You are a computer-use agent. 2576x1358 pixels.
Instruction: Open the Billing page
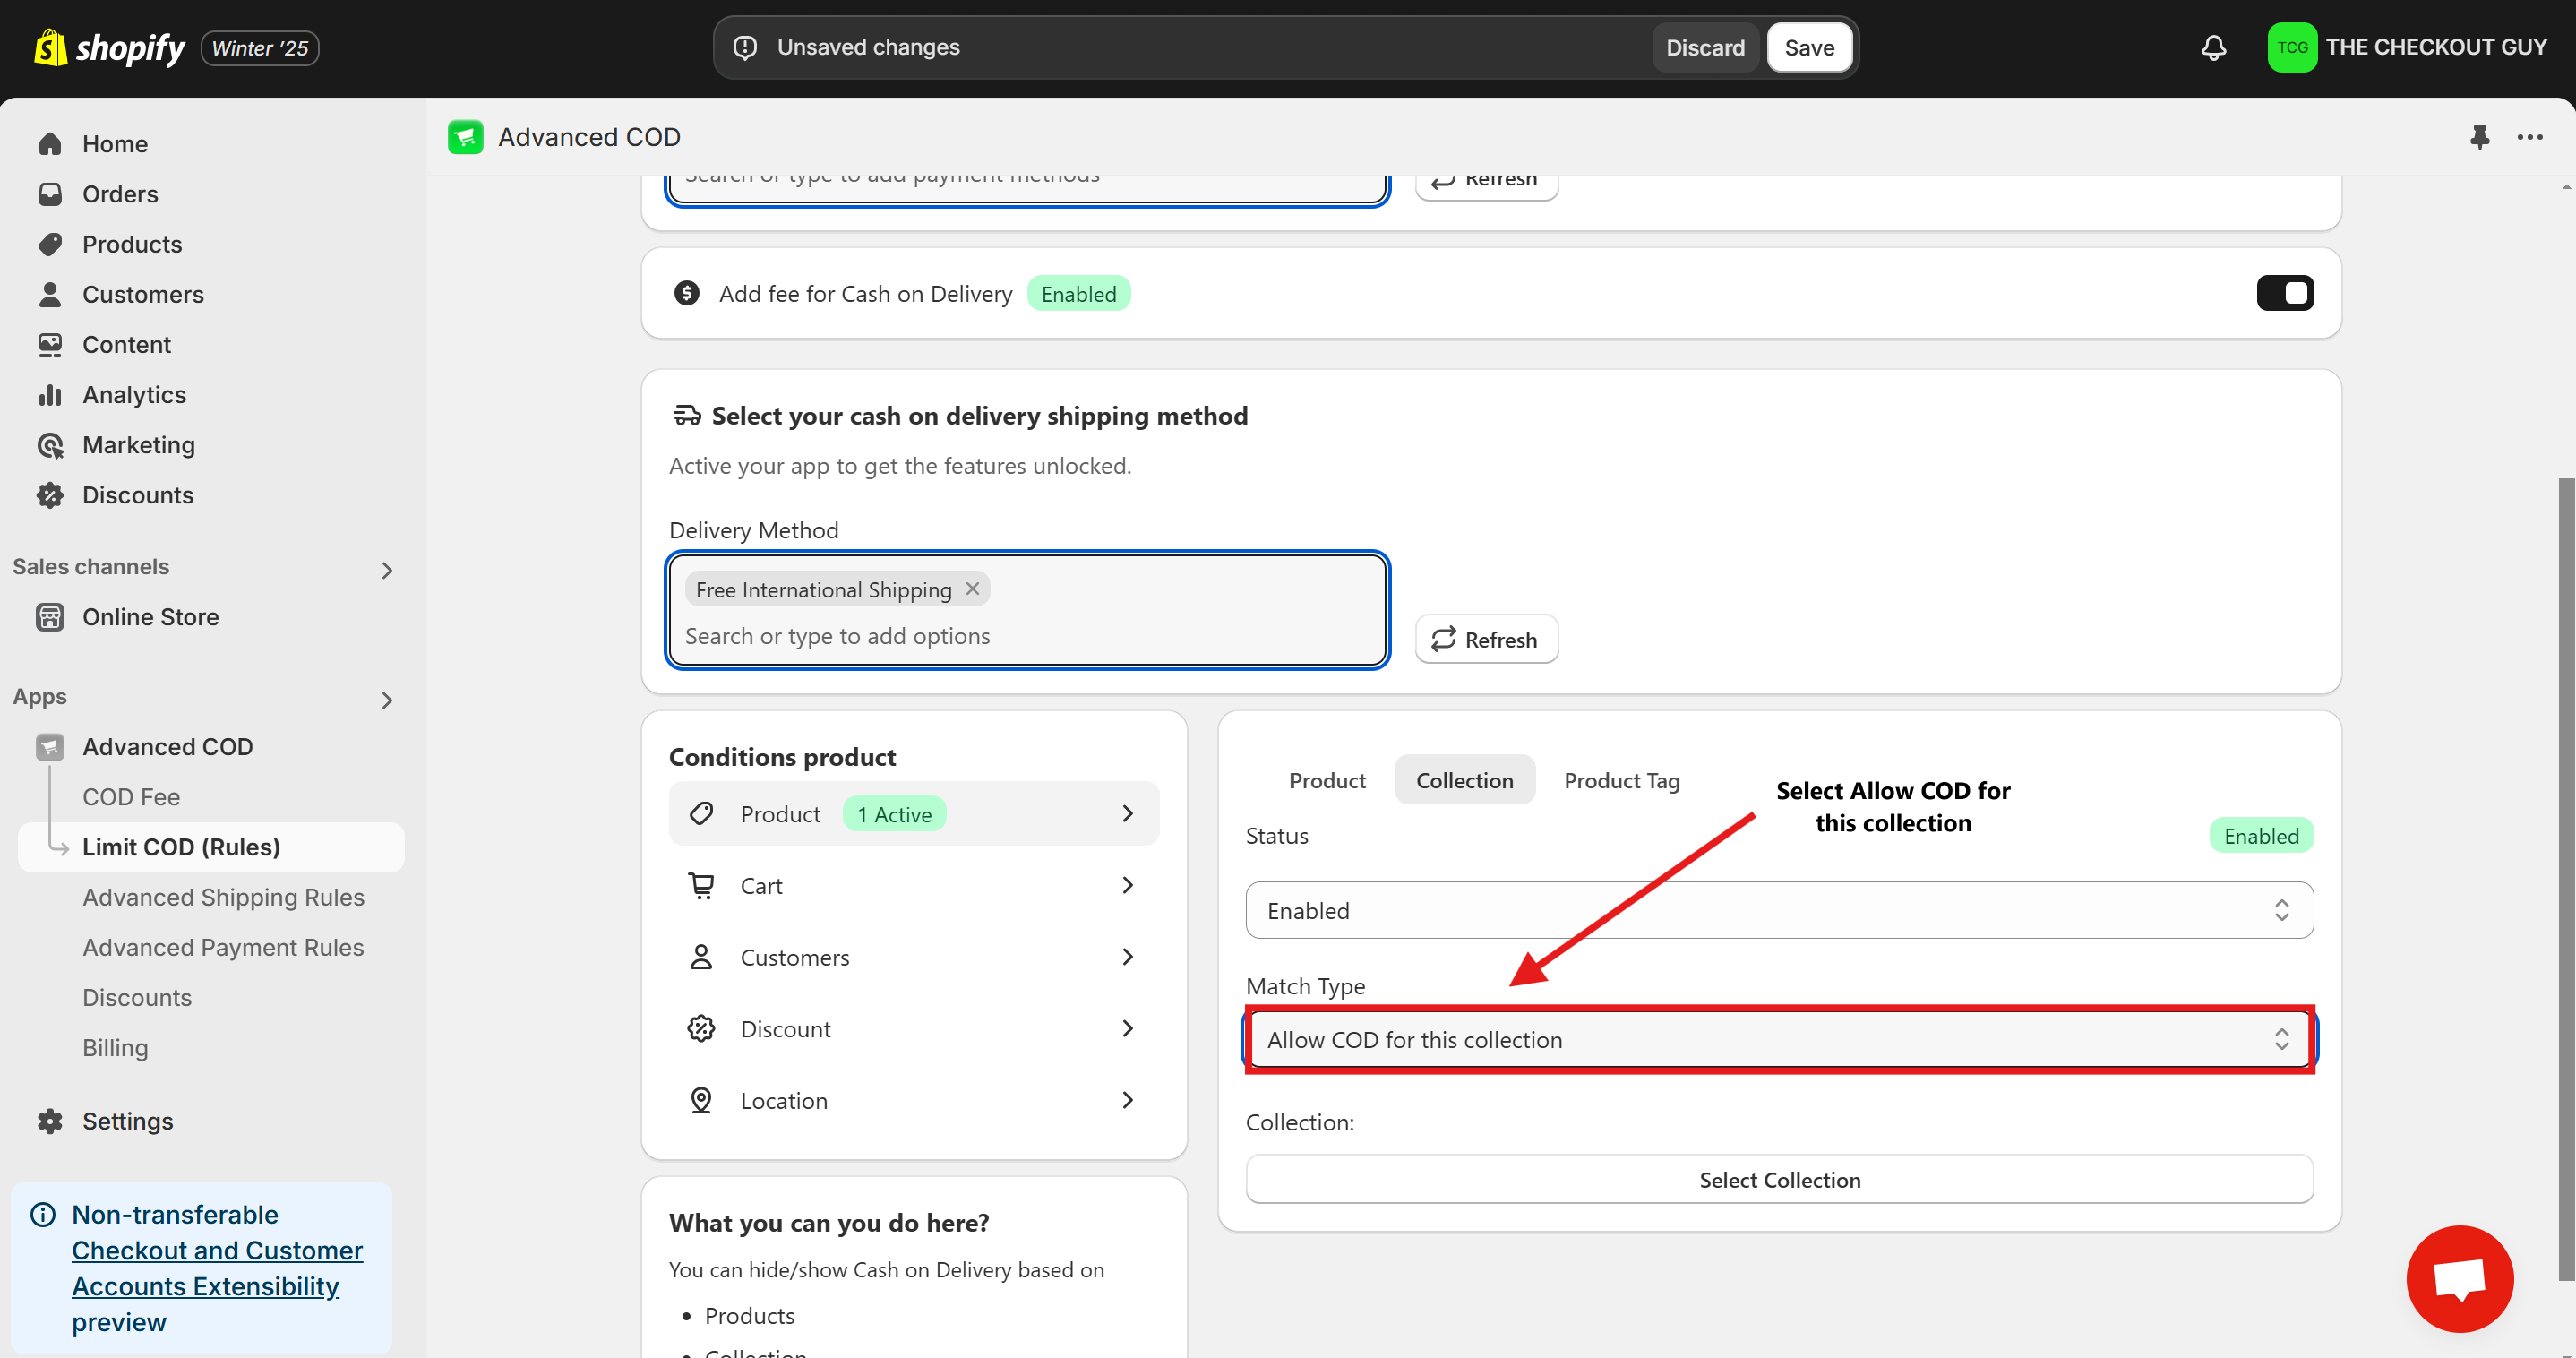115,1047
